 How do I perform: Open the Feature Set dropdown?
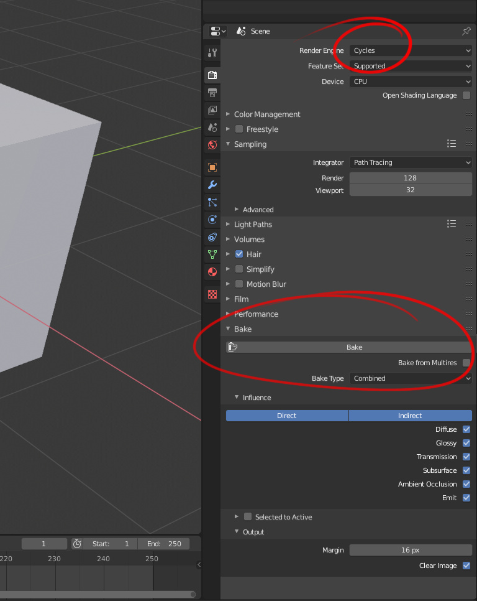(411, 66)
